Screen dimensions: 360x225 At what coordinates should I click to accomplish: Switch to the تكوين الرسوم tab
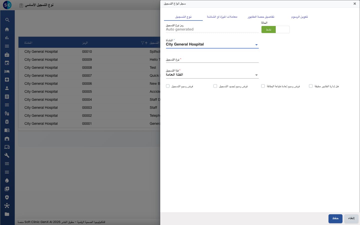click(x=299, y=17)
